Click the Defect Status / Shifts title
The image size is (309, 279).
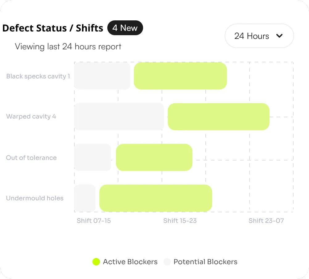pyautogui.click(x=52, y=28)
